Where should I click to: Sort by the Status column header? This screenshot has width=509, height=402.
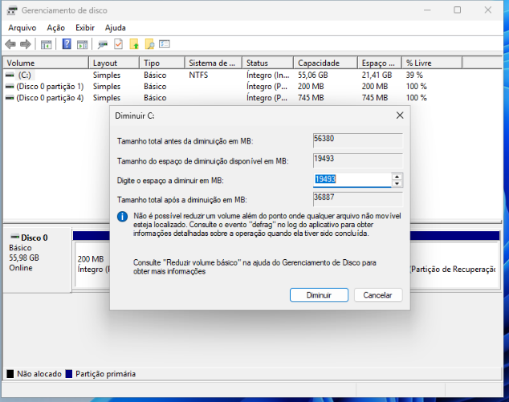(x=268, y=63)
